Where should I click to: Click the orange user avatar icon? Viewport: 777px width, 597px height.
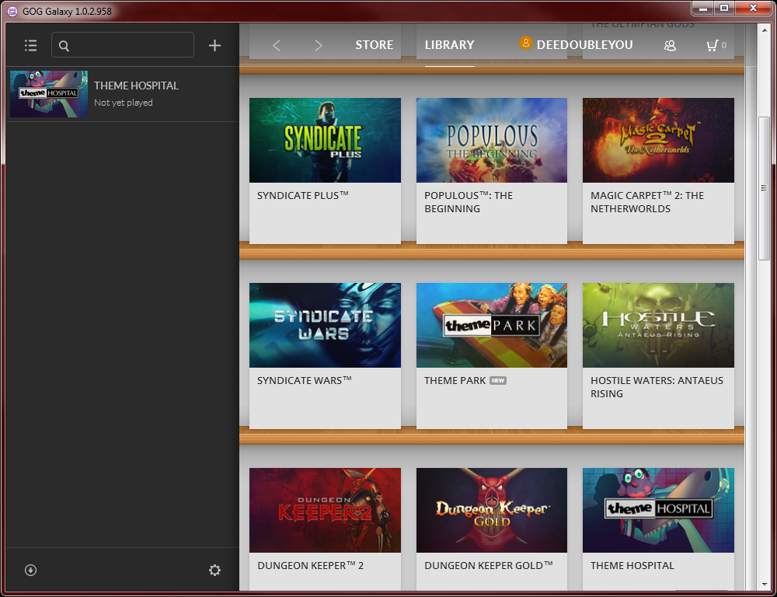(526, 44)
